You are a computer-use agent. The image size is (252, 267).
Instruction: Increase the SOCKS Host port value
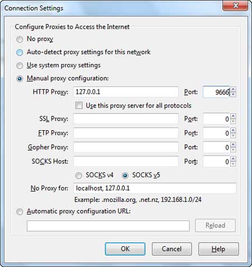[233, 159]
